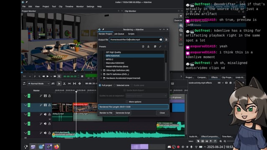
Task: Select the sizzle-activity.mp4 video clip
Action: pyautogui.click(x=85, y=107)
